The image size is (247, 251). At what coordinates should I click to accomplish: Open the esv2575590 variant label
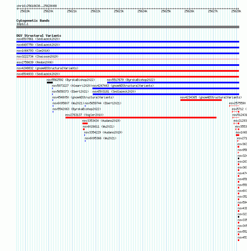[237, 103]
